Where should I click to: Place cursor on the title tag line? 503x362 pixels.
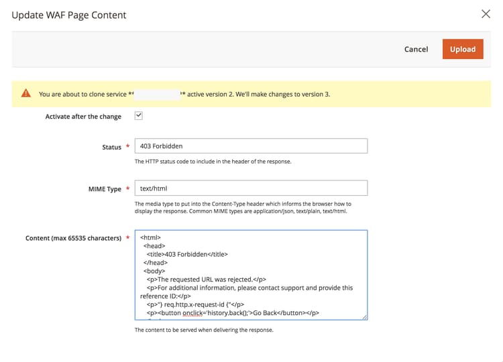pyautogui.click(x=188, y=254)
